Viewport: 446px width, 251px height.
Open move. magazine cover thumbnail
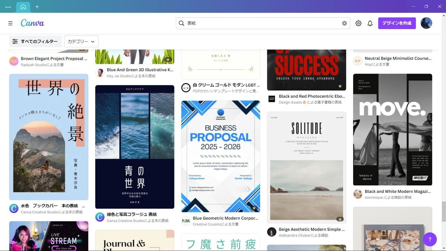click(x=392, y=129)
